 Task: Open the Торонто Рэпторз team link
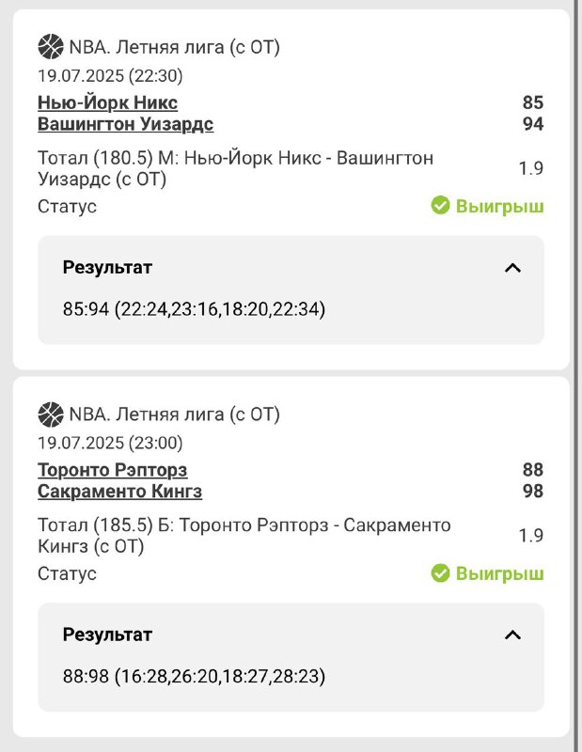[112, 470]
